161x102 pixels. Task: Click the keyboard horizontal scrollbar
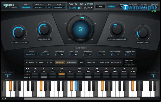pyautogui.click(x=82, y=99)
